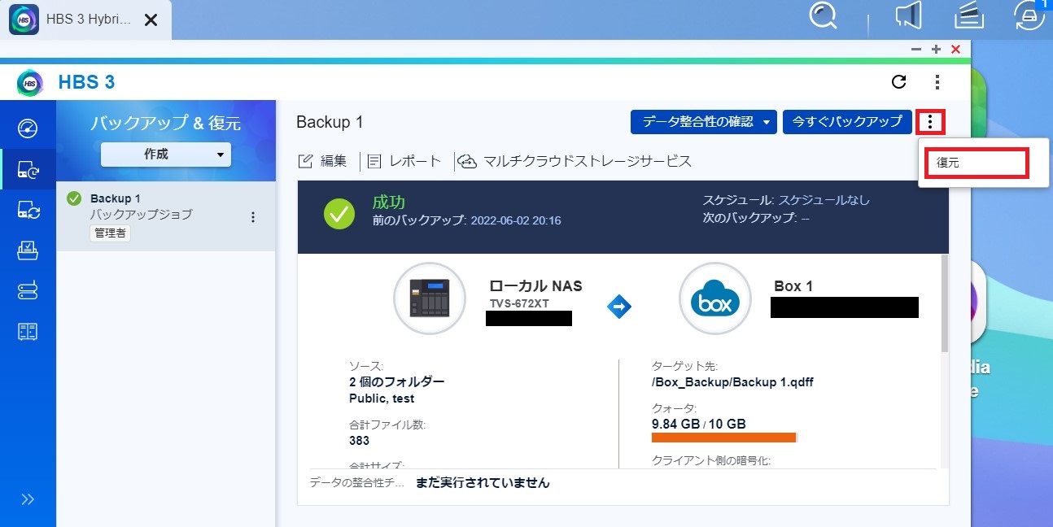The image size is (1053, 527).
Task: Expand the sidebar with double chevron
Action: (x=28, y=499)
